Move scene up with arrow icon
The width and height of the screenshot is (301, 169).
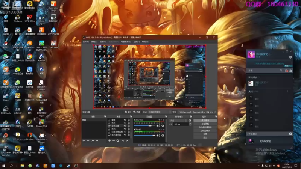click(93, 140)
